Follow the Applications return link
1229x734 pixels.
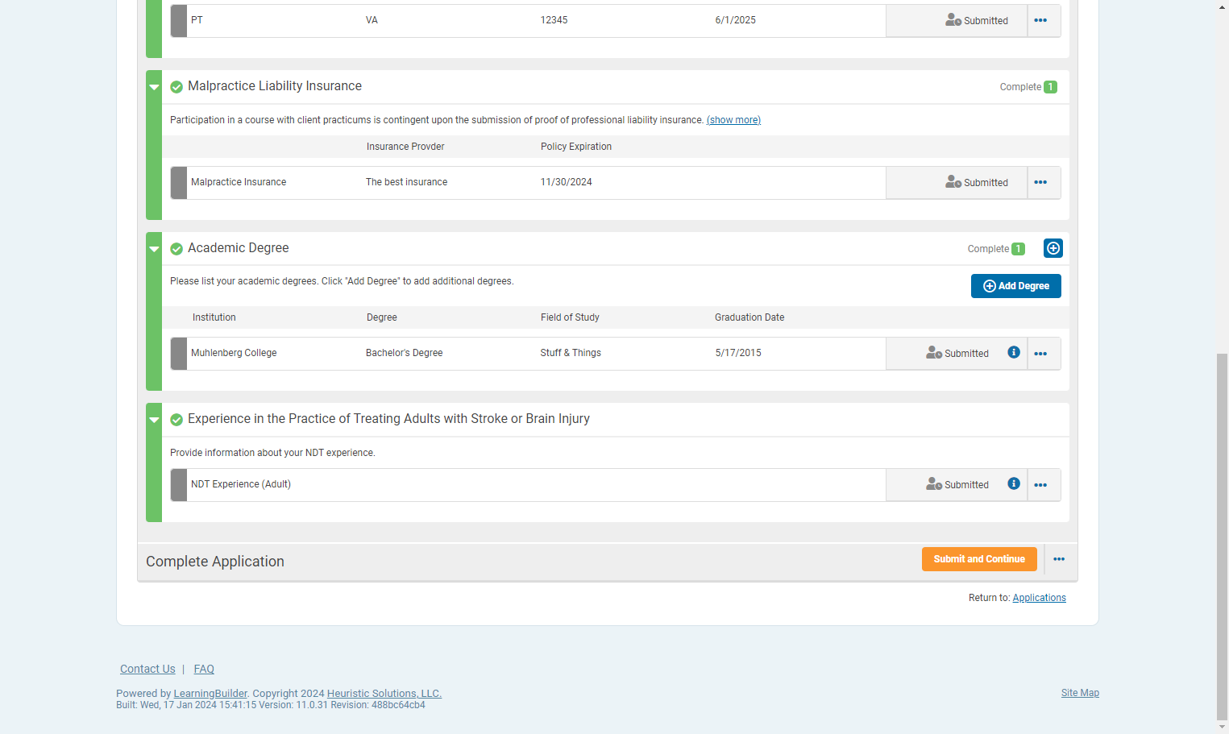[x=1039, y=598]
